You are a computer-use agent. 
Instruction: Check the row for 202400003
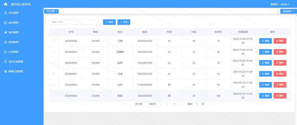tap(54, 96)
